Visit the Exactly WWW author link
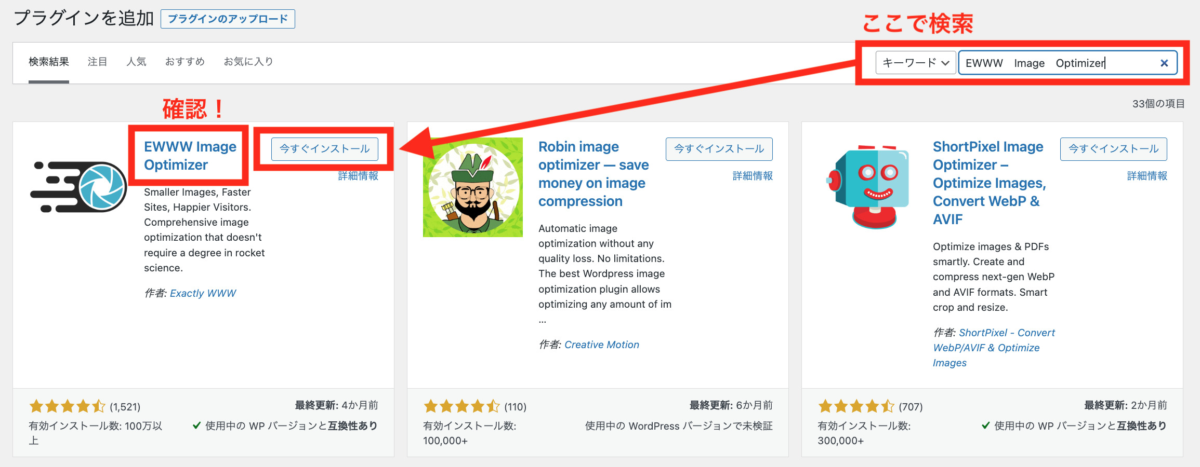Viewport: 1200px width, 467px height. click(x=203, y=293)
